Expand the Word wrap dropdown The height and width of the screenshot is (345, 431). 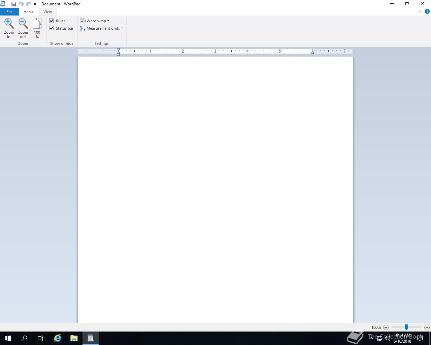click(95, 21)
